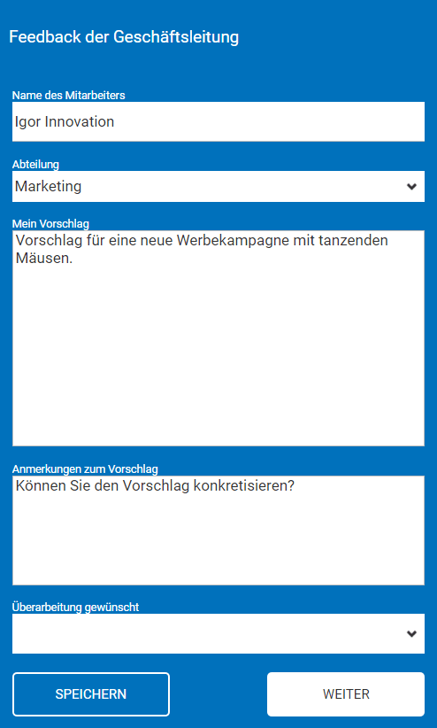Viewport: 437px width, 728px height.
Task: Click inside the Mein Vorschlag text area
Action: coord(218,338)
